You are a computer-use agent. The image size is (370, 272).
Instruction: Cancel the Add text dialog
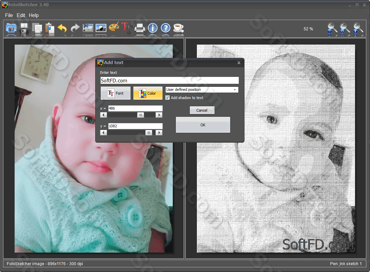[x=202, y=110]
